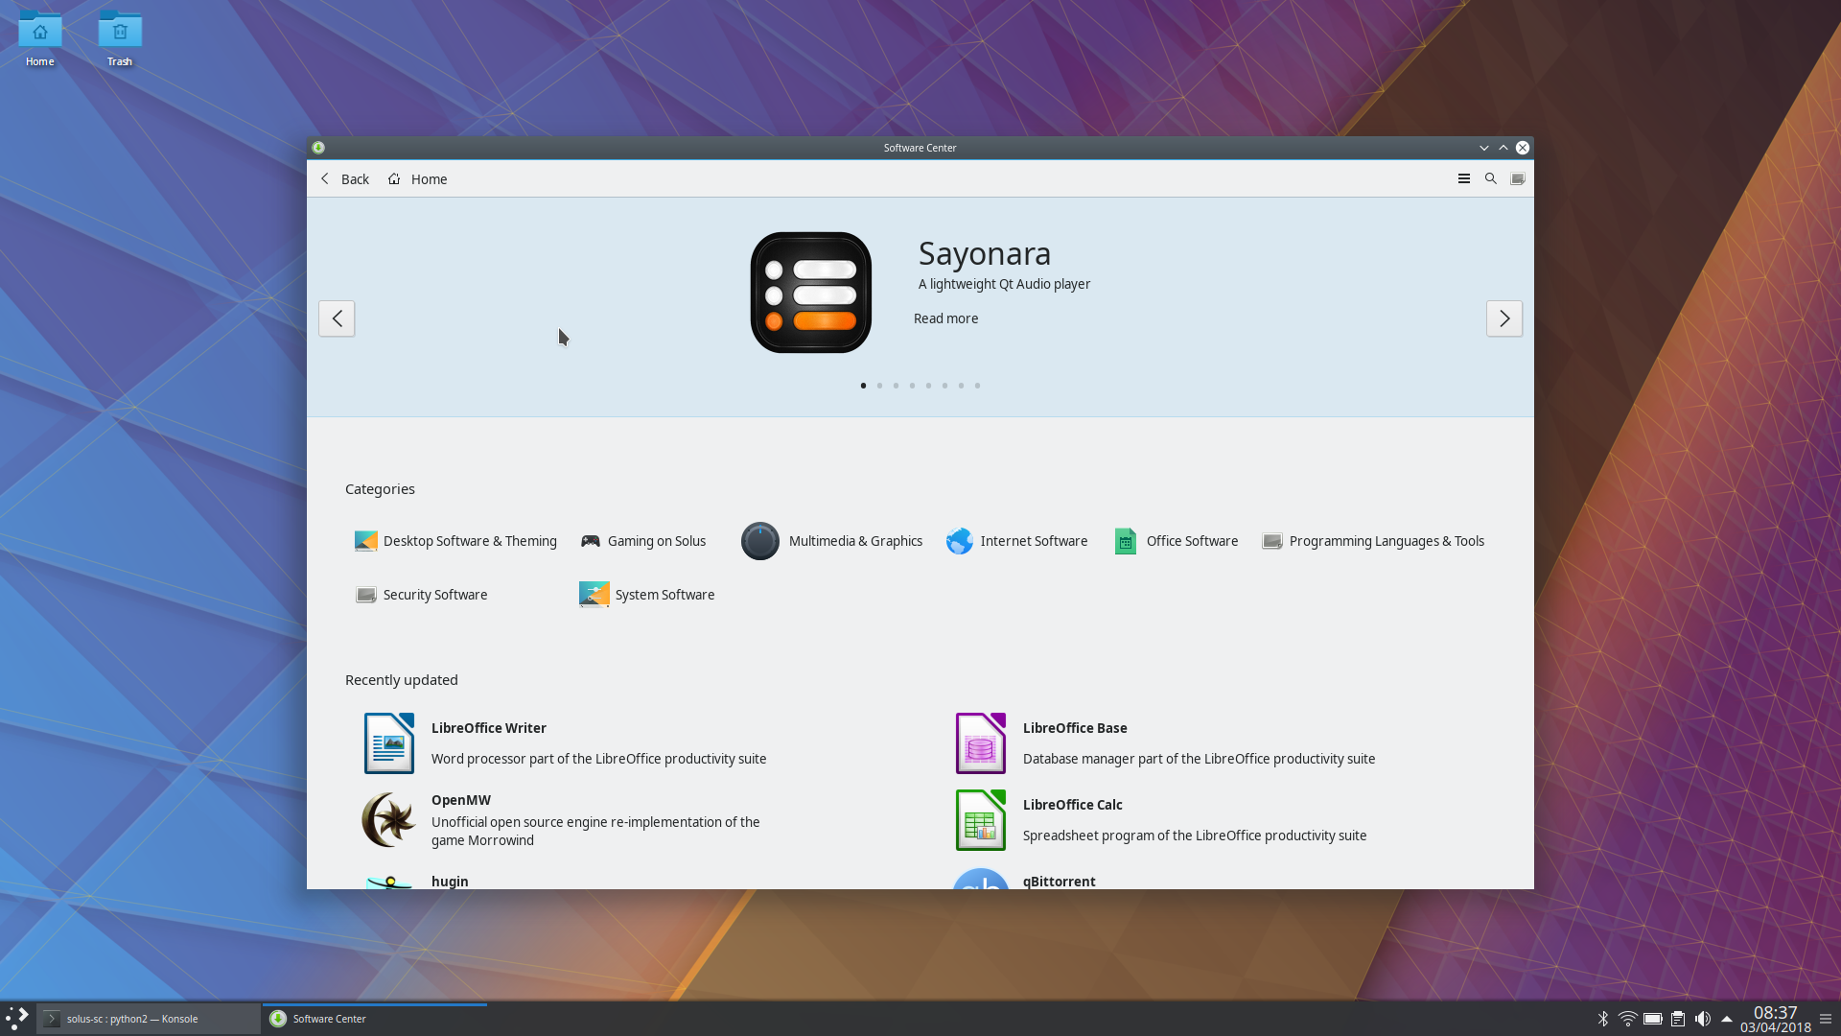Open Home folder on desktop
Viewport: 1841px width, 1036px height.
pos(40,39)
